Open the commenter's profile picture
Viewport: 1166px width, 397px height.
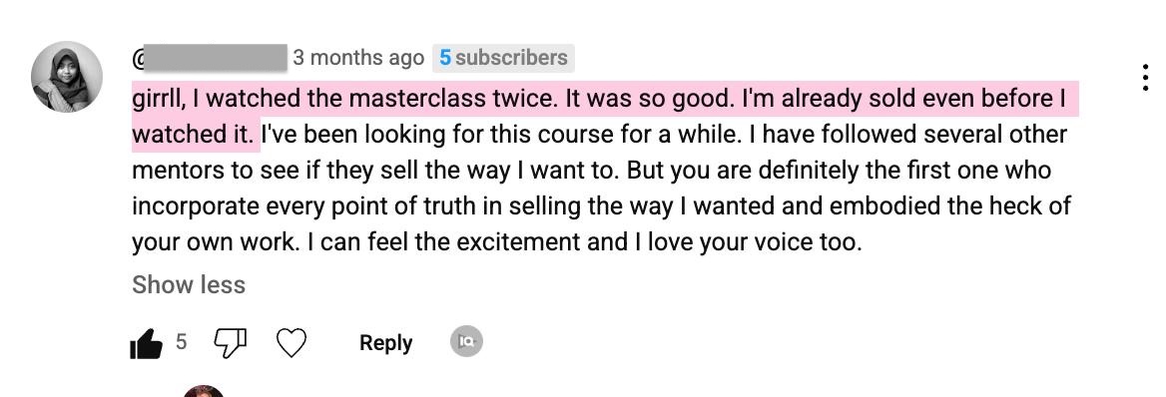(x=67, y=77)
